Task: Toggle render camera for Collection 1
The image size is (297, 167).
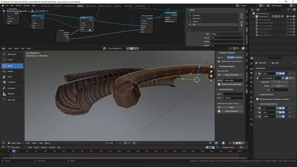Action: click(x=294, y=17)
